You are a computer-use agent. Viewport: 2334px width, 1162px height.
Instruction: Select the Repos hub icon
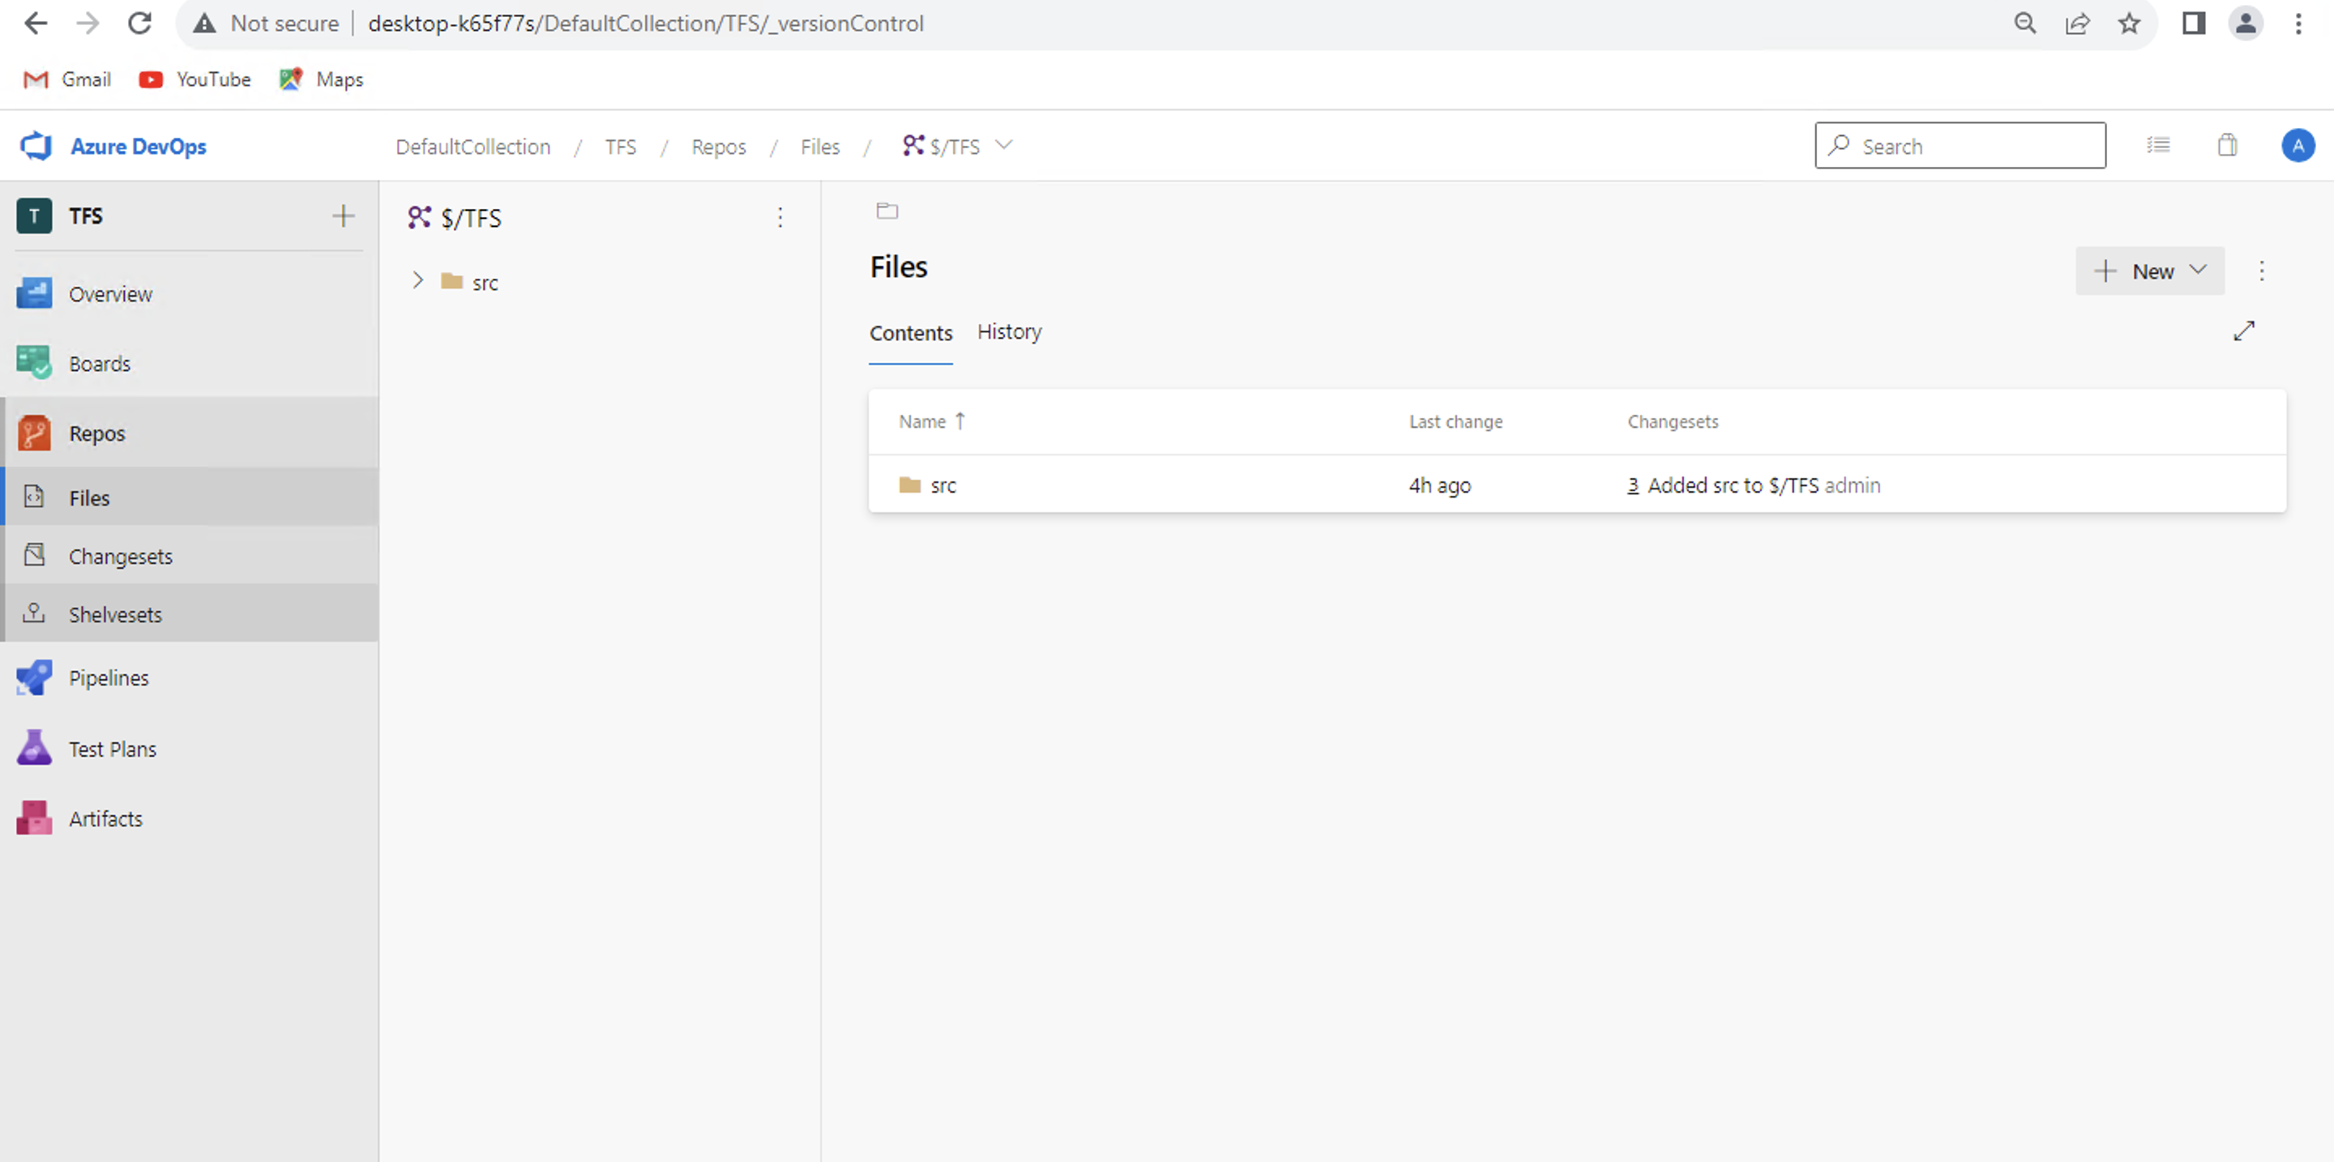(x=34, y=433)
